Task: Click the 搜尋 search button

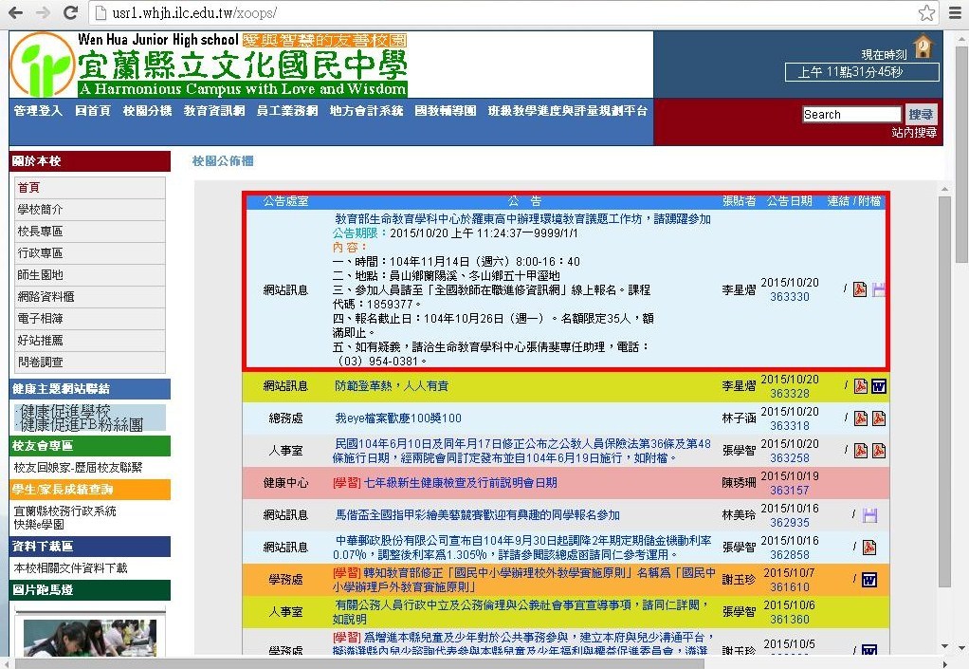Action: tap(920, 114)
